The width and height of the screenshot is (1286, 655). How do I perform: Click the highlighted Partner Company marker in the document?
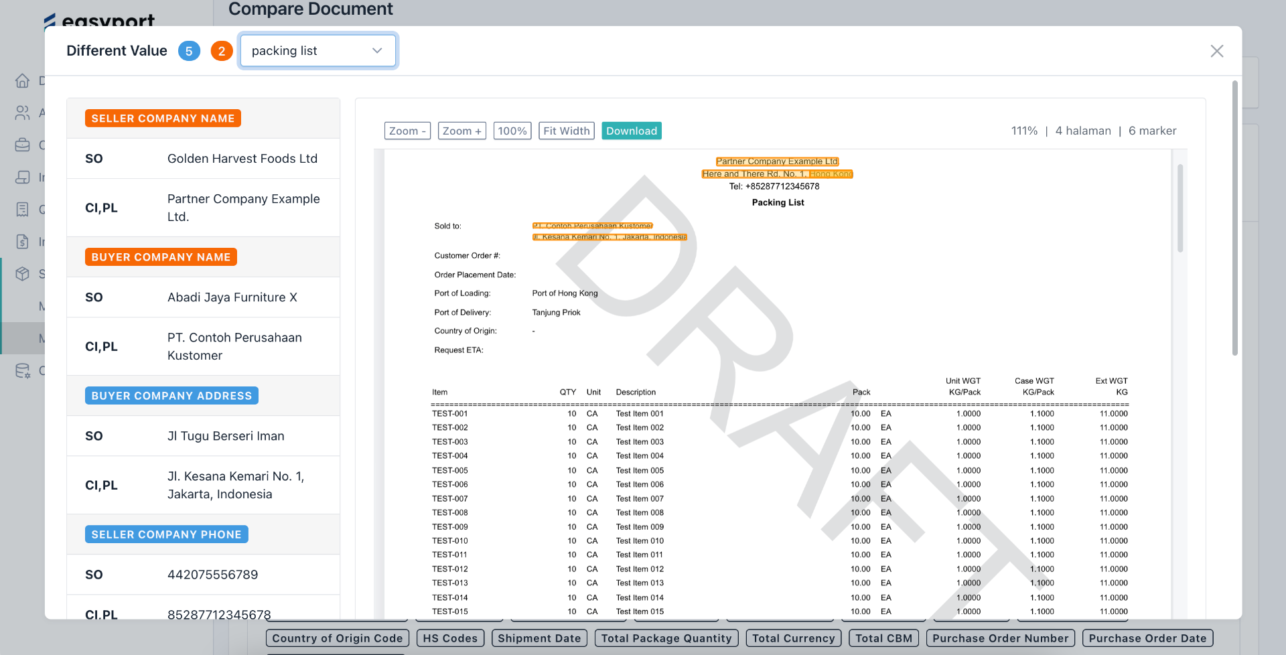[x=777, y=161]
